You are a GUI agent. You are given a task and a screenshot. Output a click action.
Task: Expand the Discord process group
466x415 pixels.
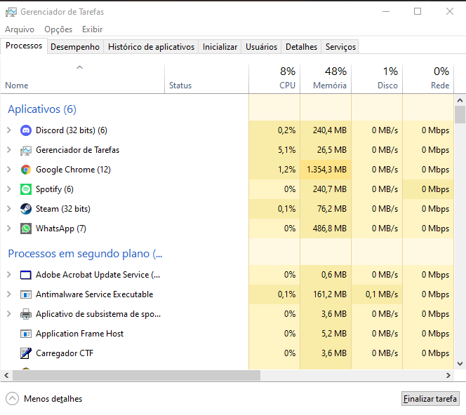pyautogui.click(x=8, y=130)
